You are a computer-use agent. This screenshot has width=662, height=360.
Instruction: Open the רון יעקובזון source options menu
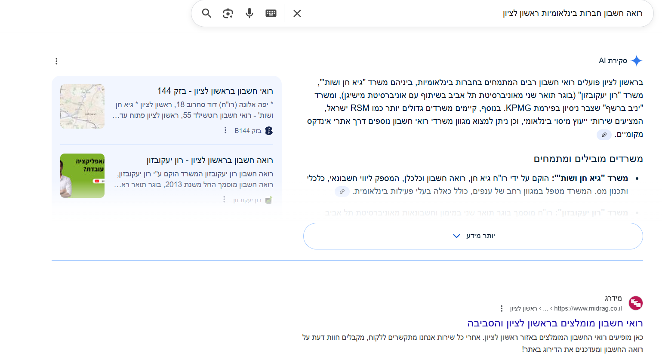pos(223,199)
